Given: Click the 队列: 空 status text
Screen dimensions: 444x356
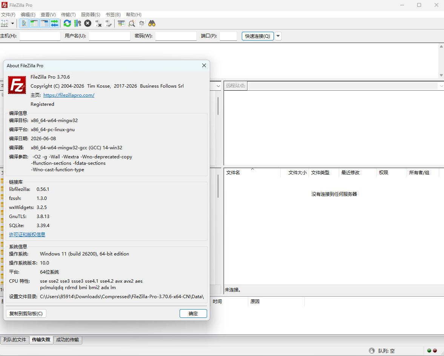Looking at the screenshot, I should coord(387,351).
